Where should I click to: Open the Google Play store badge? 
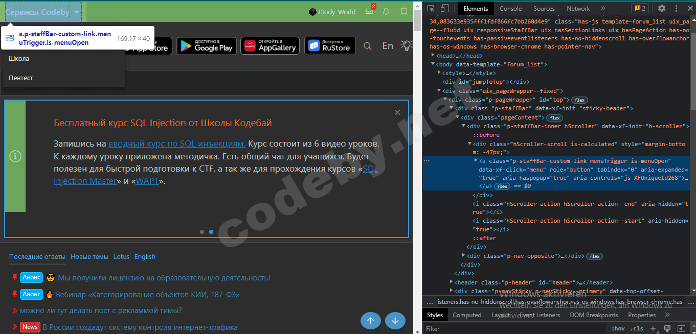[x=207, y=46]
